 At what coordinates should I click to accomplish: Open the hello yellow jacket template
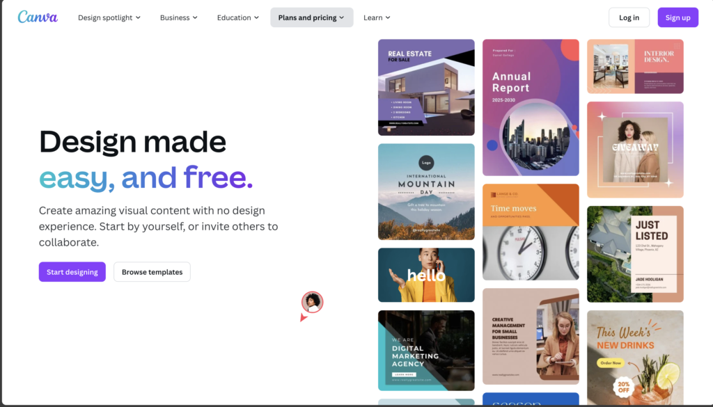[426, 276]
